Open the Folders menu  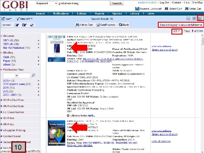click(x=81, y=14)
